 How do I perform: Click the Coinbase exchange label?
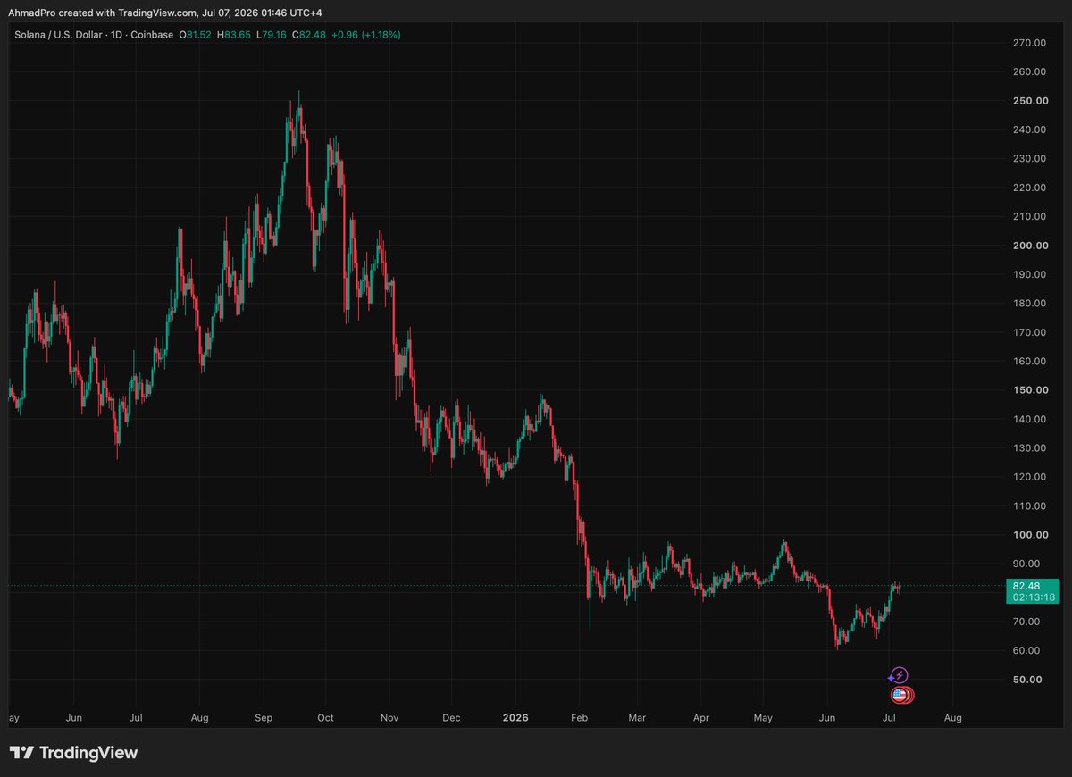pyautogui.click(x=154, y=35)
